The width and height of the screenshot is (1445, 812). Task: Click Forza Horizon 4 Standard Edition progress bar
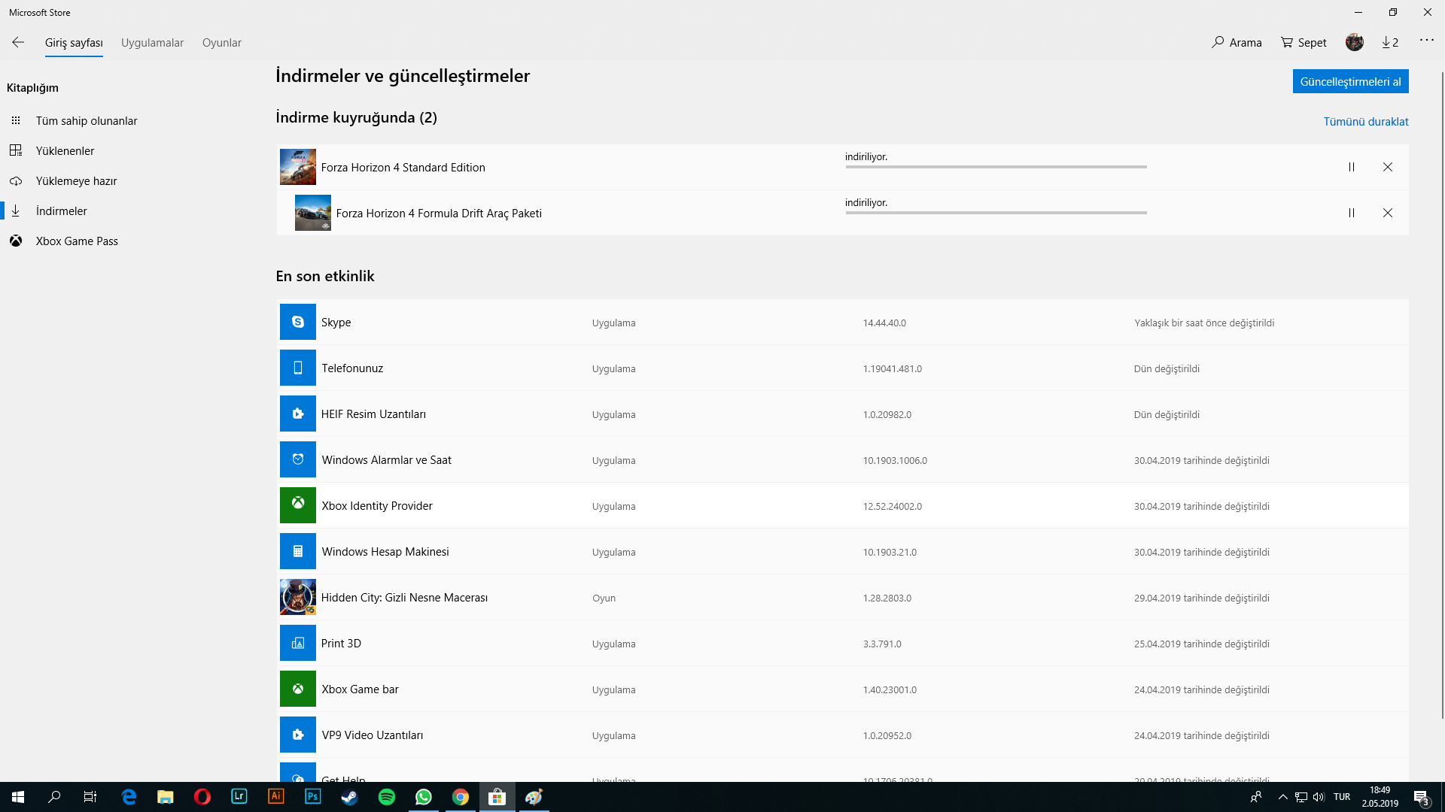(996, 167)
